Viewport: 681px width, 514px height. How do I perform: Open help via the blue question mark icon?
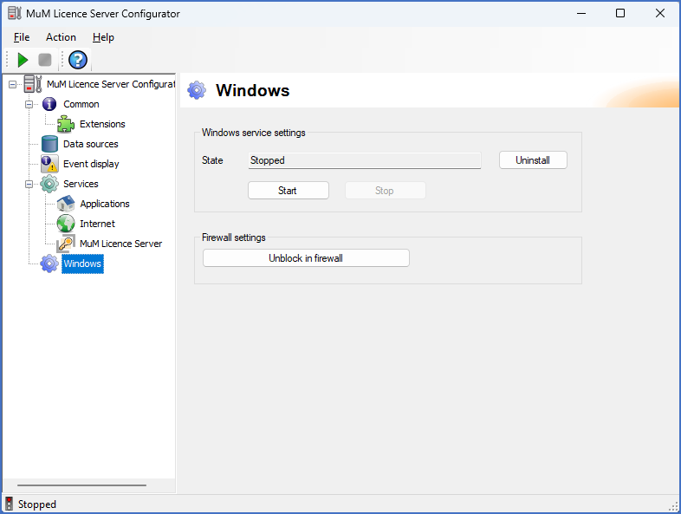[78, 60]
